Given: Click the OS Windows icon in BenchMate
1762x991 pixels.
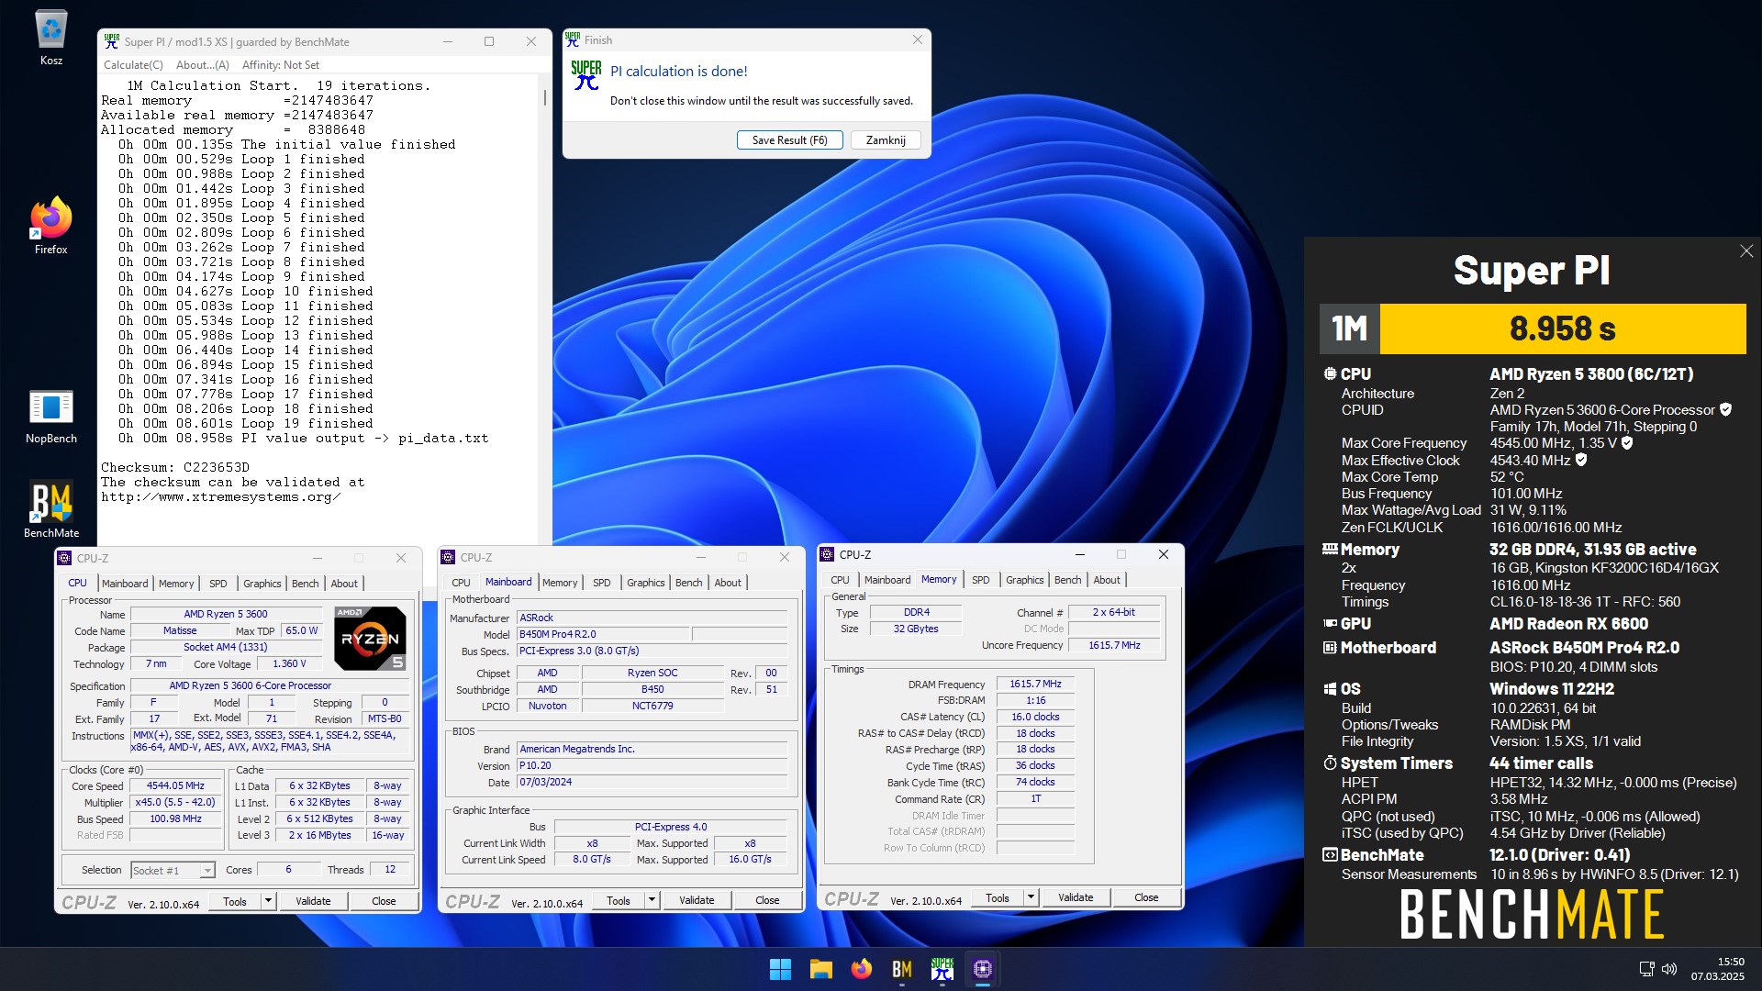Looking at the screenshot, I should 1330,689.
